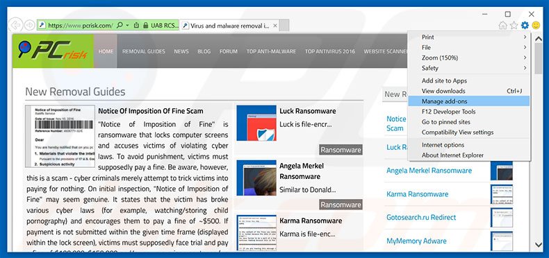Close the Virus and malware removal tab

(275, 26)
